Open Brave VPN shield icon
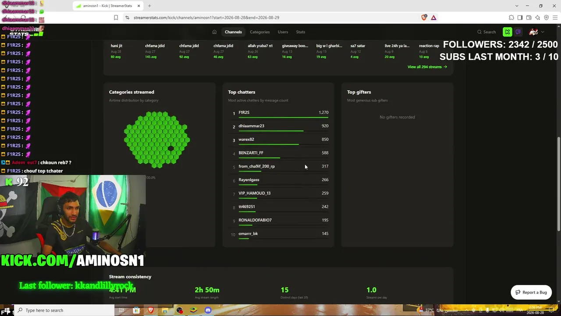The image size is (561, 316). (546, 18)
